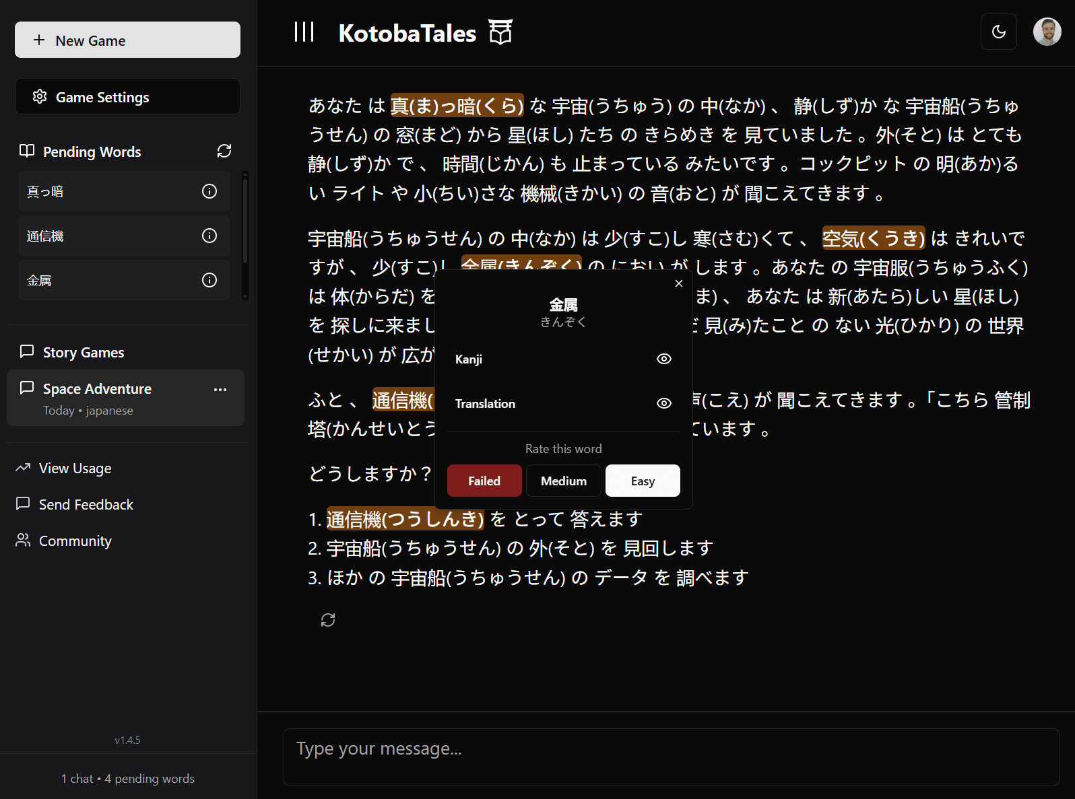This screenshot has width=1075, height=799.
Task: Reveal the Kanji with the eye icon
Action: [x=664, y=359]
